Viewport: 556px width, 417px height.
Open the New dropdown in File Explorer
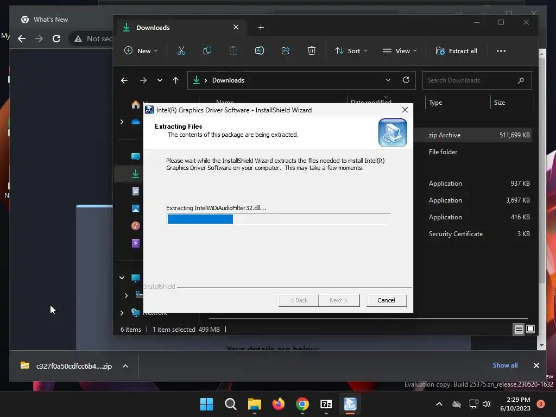141,50
